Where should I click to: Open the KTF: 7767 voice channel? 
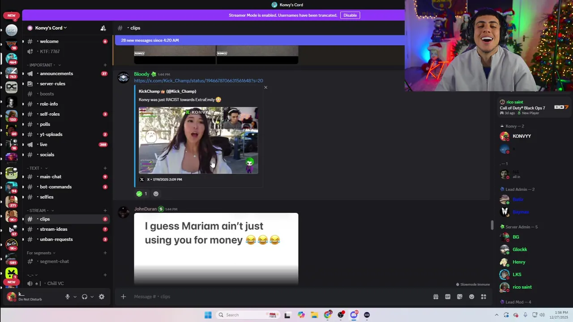pos(66,51)
